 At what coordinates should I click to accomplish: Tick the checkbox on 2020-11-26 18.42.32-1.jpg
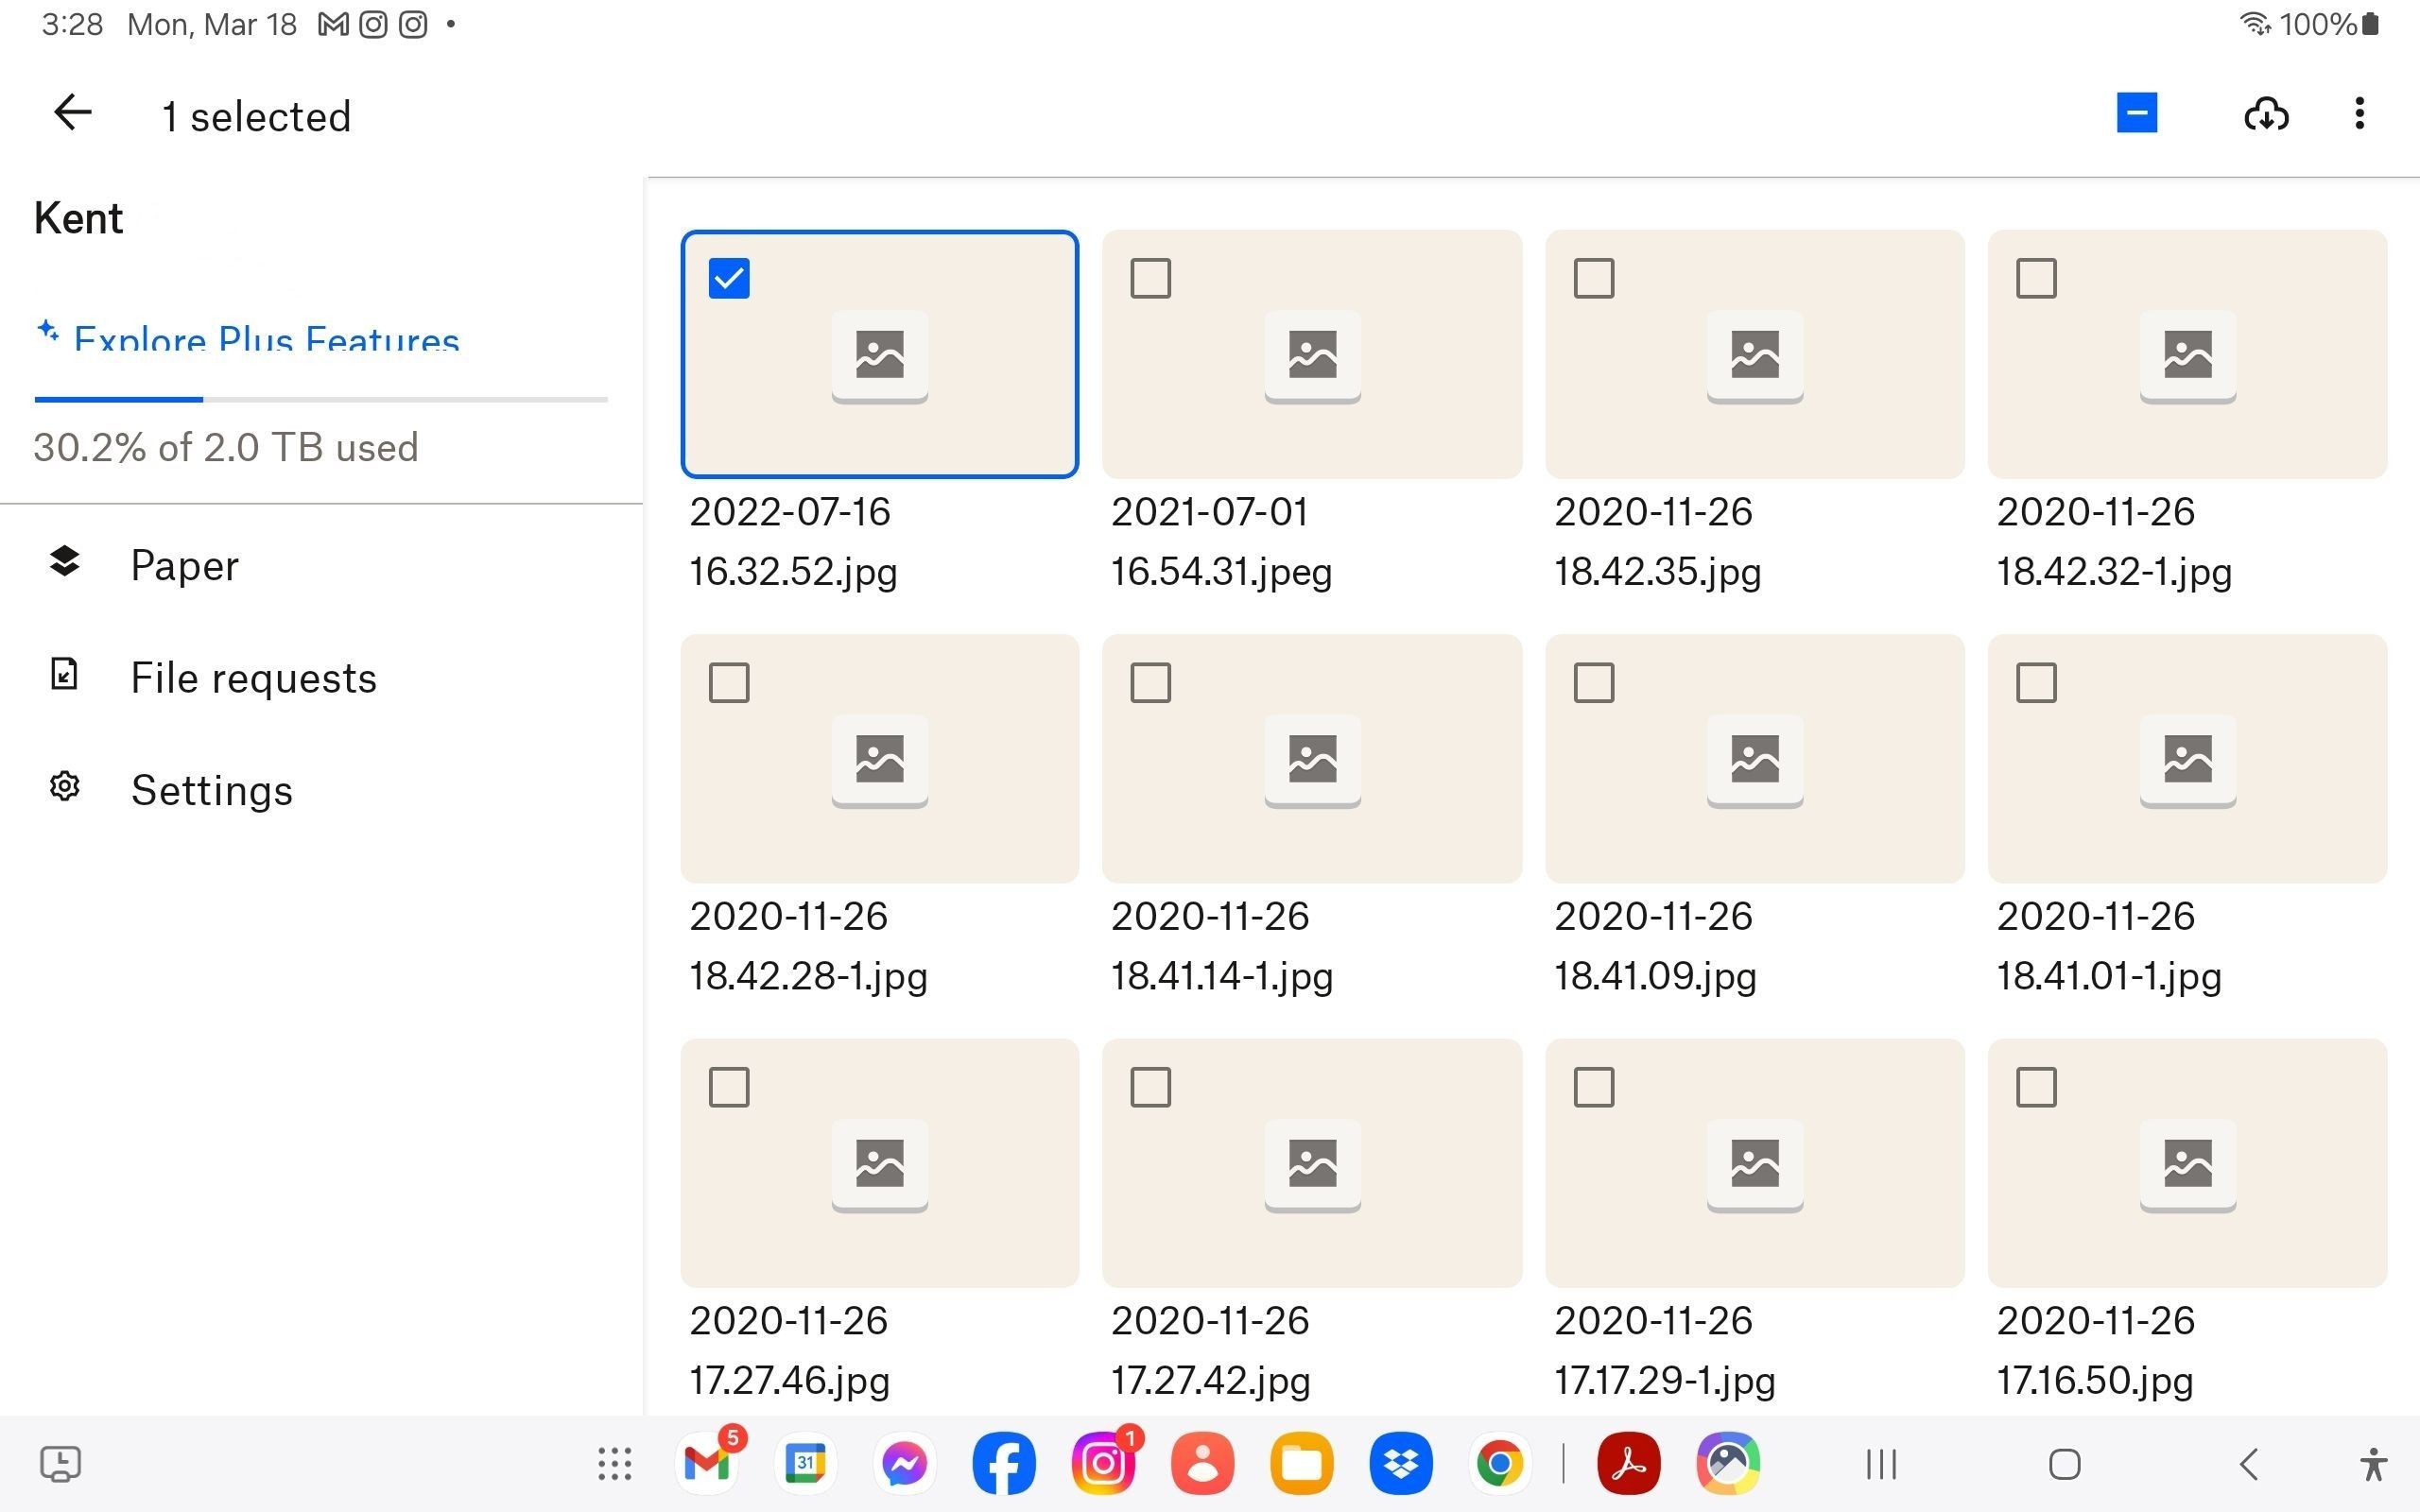tap(2036, 278)
